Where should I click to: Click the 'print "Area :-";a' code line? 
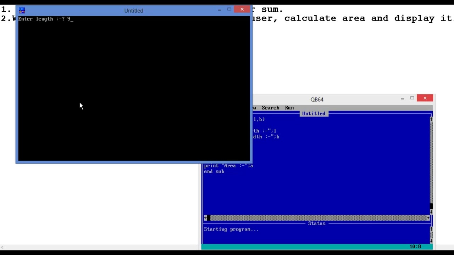pos(228,165)
